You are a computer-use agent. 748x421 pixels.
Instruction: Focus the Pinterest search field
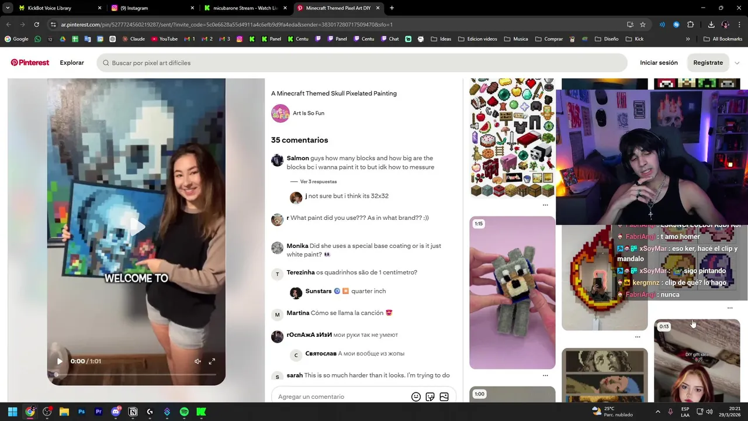click(x=362, y=63)
